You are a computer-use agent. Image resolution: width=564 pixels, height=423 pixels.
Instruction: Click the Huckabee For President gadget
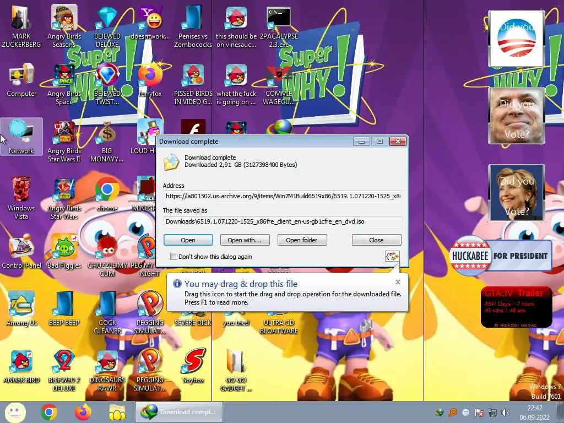[501, 256]
